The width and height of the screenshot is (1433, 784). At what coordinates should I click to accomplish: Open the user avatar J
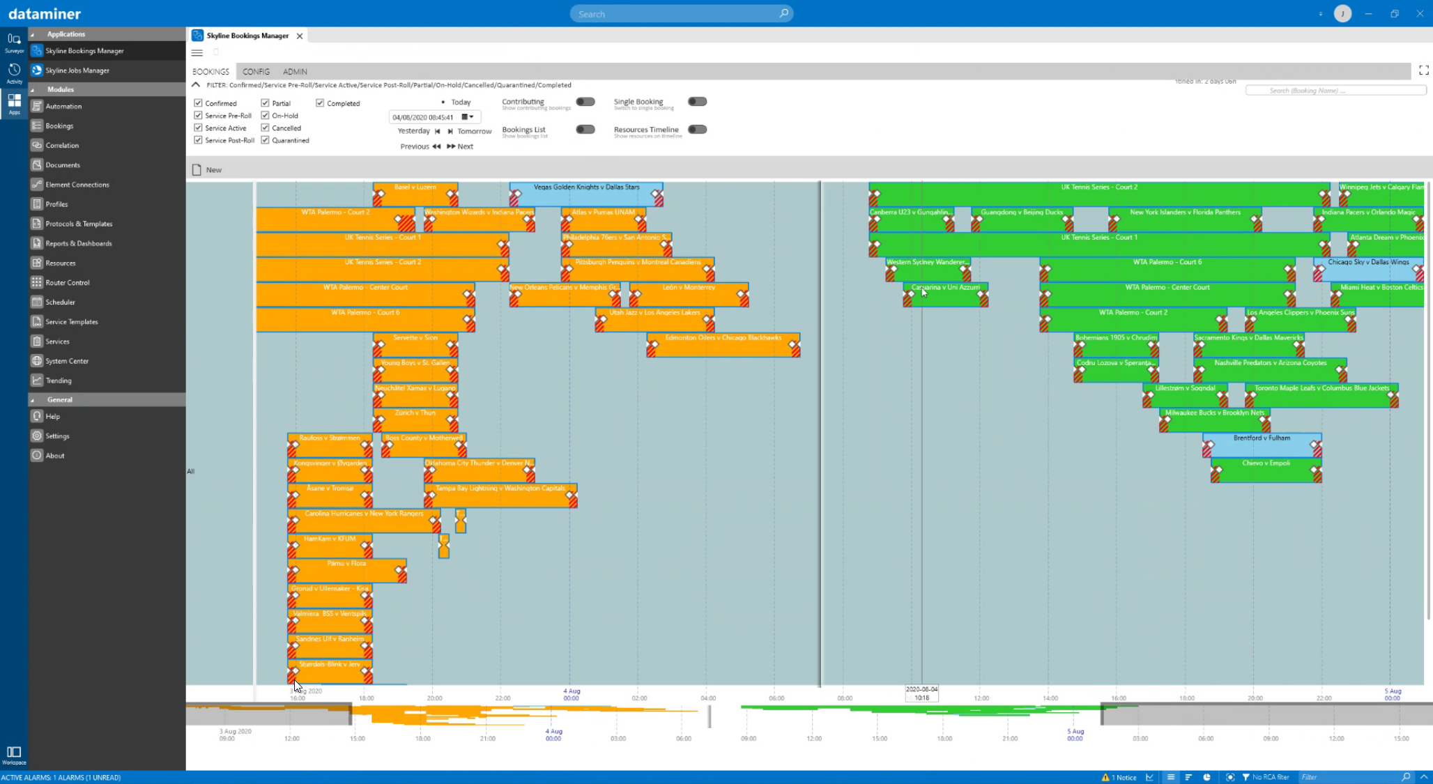coord(1342,13)
